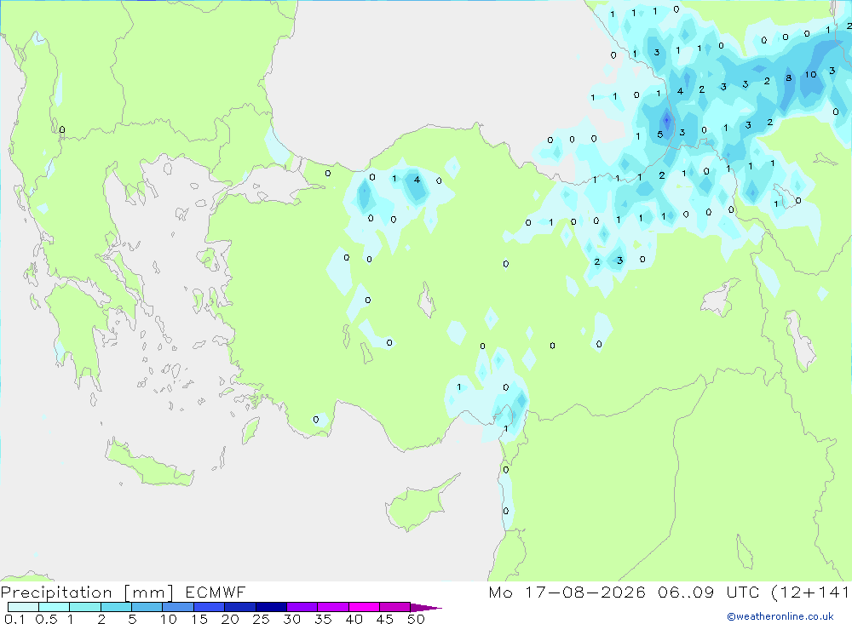Click the legend label '30'
Image resolution: width=852 pixels, height=624 pixels.
[x=292, y=619]
